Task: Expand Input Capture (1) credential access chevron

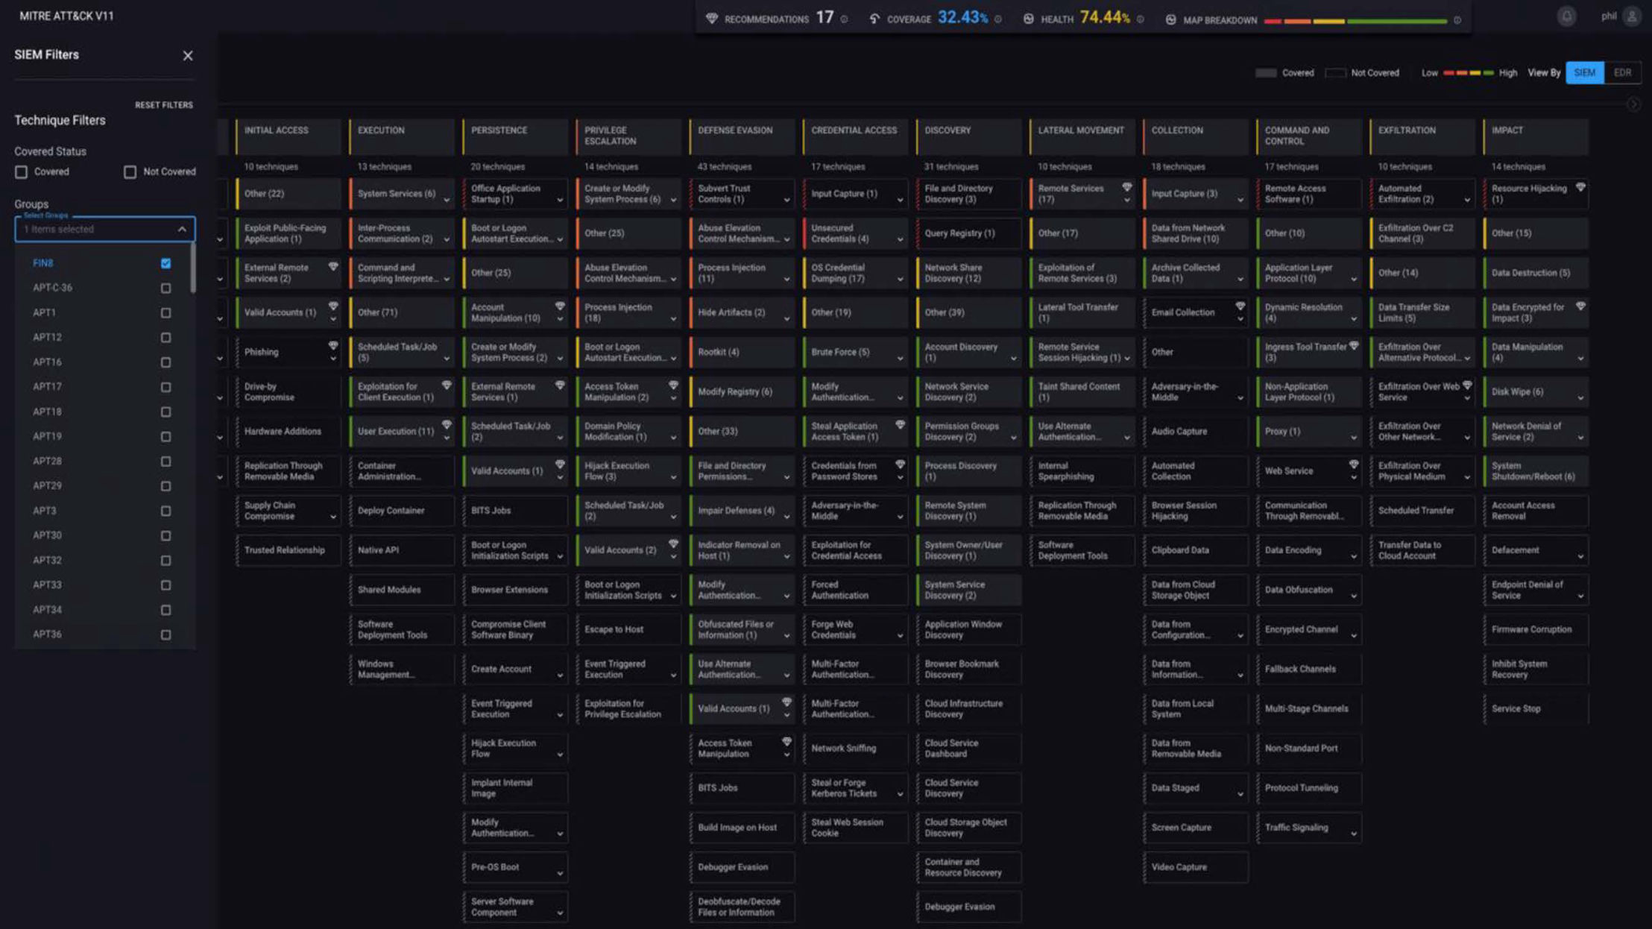Action: click(x=901, y=200)
